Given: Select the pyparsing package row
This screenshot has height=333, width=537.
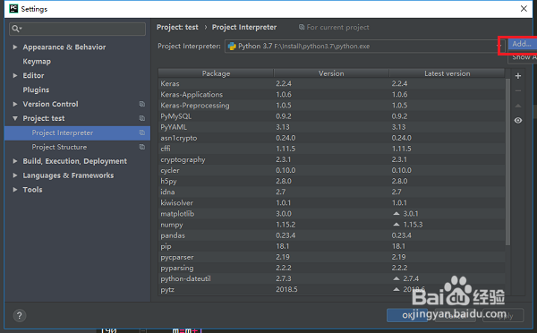Looking at the screenshot, I should click(331, 268).
